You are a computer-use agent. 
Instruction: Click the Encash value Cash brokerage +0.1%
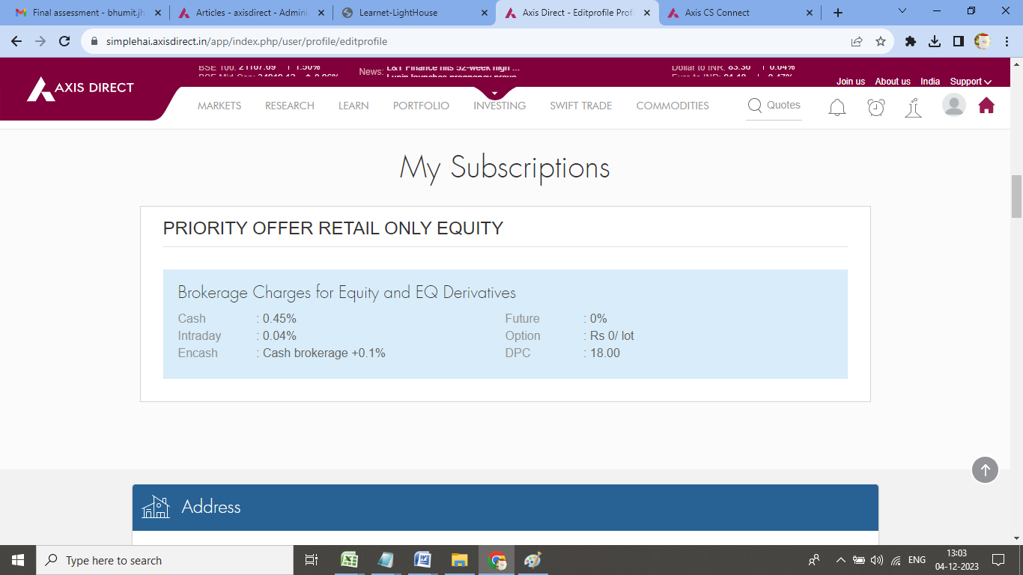click(324, 353)
